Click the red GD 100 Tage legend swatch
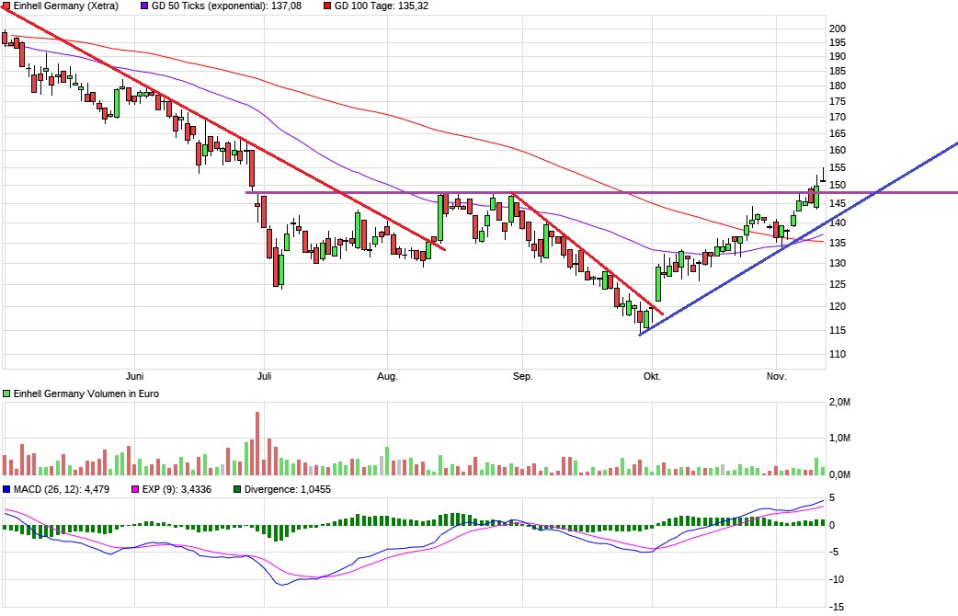The height and width of the screenshot is (616, 958). pos(326,6)
